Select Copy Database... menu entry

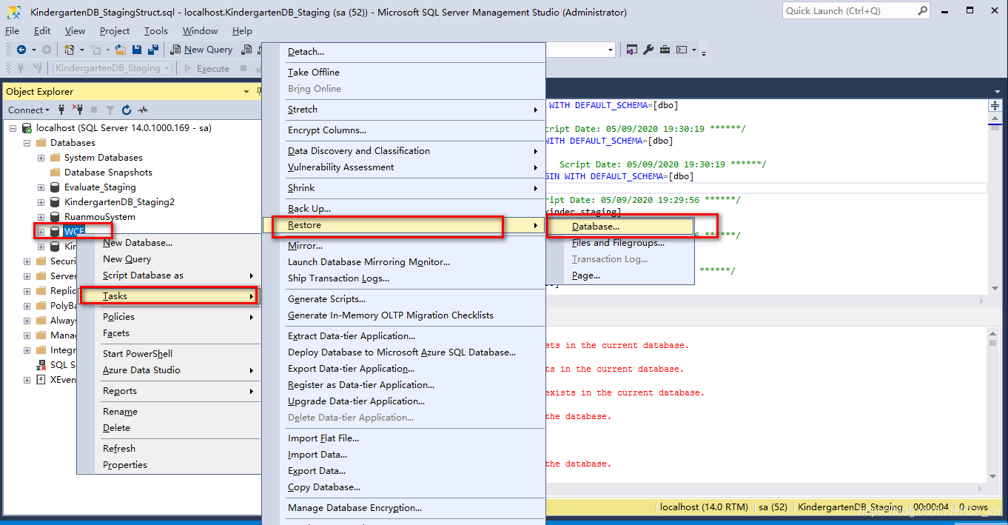404,487
